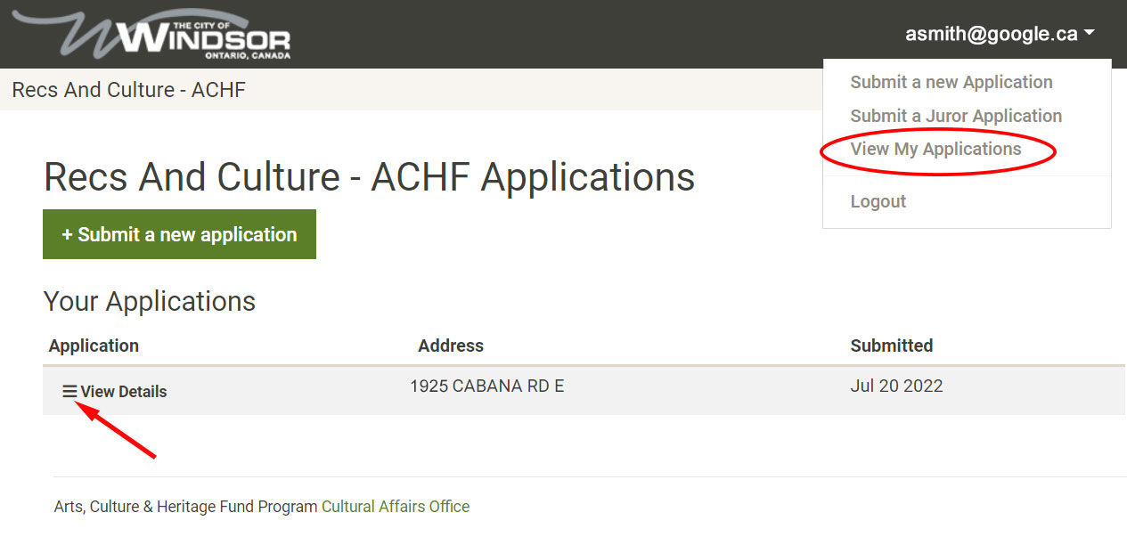
Task: Follow the Cultural Affairs Office link
Action: (x=396, y=507)
